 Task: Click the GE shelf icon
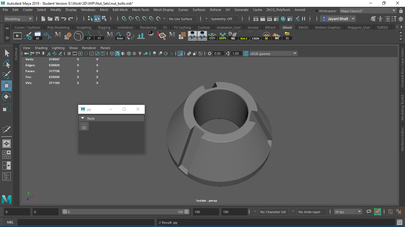tap(37, 36)
